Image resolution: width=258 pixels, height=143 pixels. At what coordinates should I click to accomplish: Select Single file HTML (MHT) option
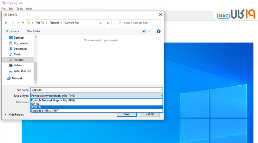pos(45,111)
